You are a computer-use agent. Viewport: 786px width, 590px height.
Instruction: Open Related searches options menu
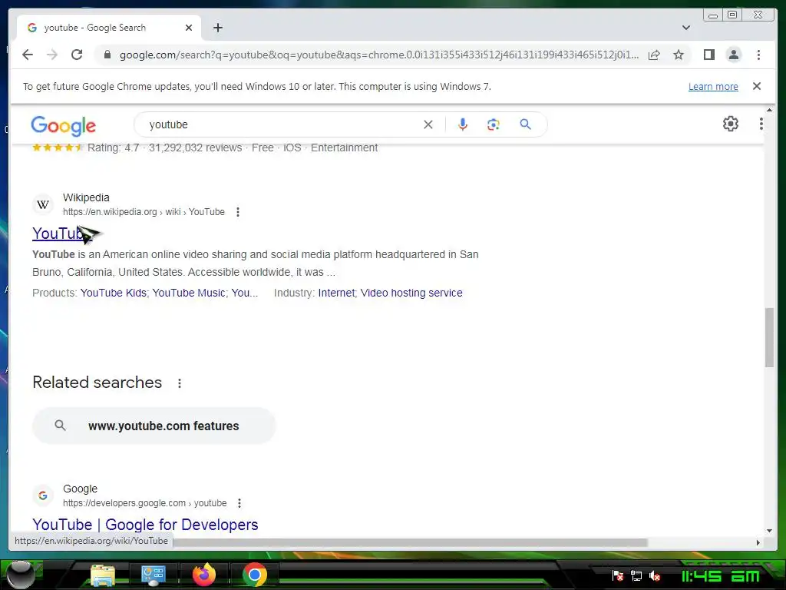click(180, 383)
